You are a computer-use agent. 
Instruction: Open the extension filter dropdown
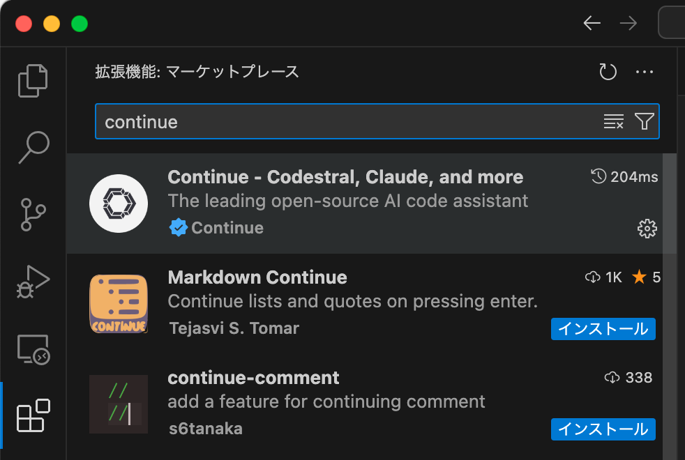[644, 122]
